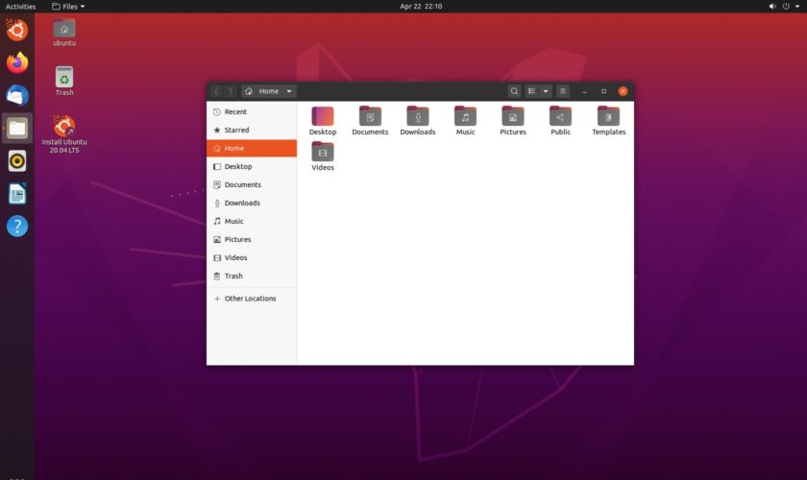Select Starred in the sidebar
This screenshot has width=807, height=480.
point(236,131)
